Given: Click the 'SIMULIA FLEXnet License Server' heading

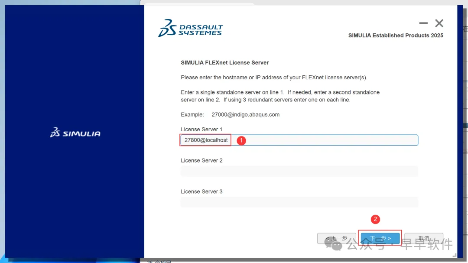Looking at the screenshot, I should click(x=225, y=63).
